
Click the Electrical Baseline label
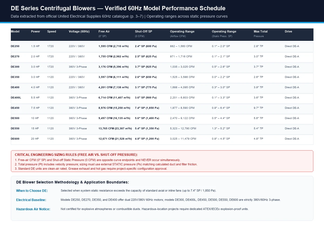click(x=31, y=200)
